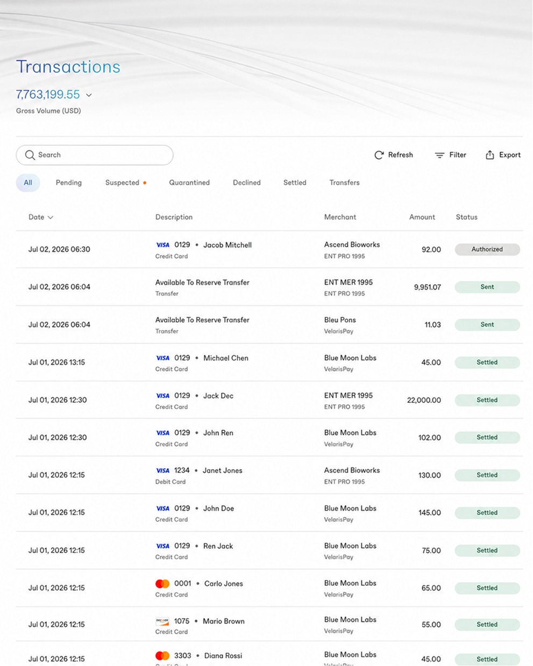Screen dimensions: 533x666
Task: Click the Amount column header
Action: pos(422,217)
